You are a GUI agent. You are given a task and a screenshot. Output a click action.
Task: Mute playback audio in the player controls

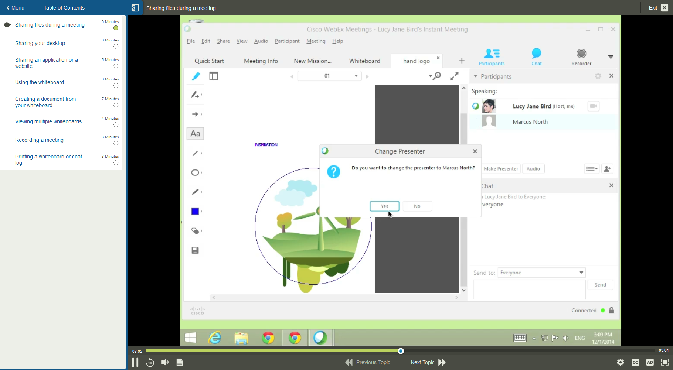[x=164, y=362]
